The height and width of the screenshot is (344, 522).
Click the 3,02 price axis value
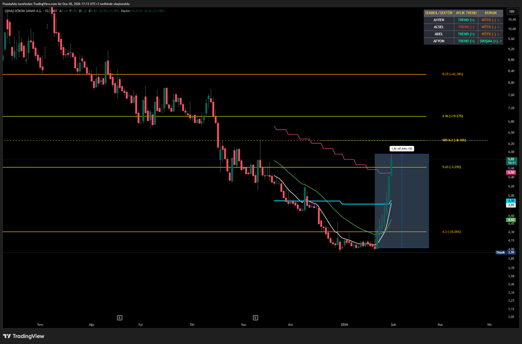[x=511, y=317]
